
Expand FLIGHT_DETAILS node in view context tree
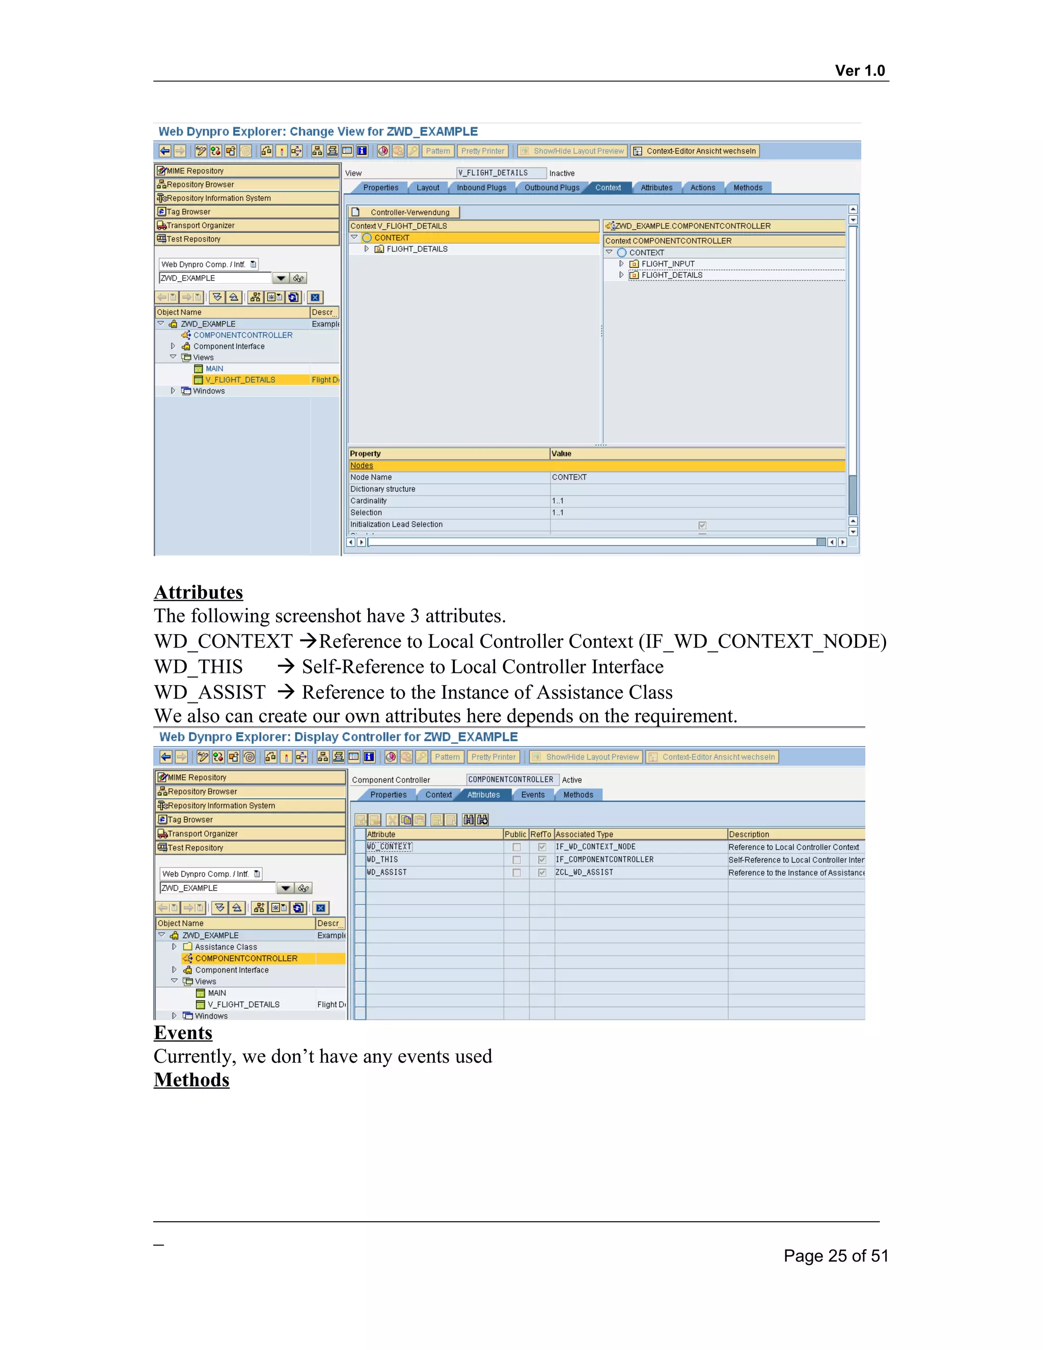[366, 249]
